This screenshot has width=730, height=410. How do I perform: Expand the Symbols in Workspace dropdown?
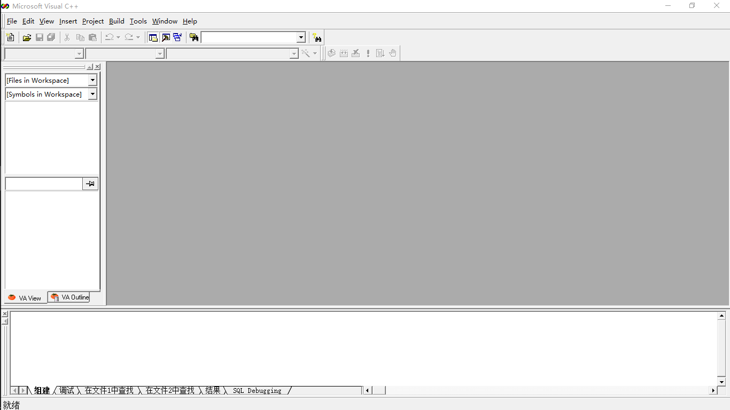(x=92, y=94)
